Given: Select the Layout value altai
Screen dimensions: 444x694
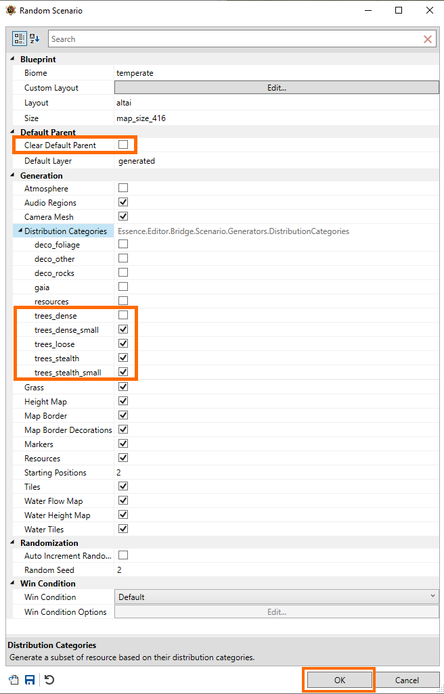Looking at the screenshot, I should pos(124,103).
